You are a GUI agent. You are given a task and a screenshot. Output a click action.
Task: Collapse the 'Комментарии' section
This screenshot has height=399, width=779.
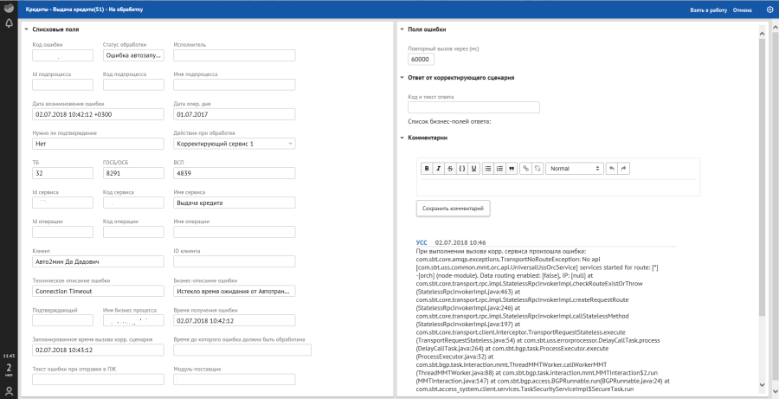click(402, 138)
